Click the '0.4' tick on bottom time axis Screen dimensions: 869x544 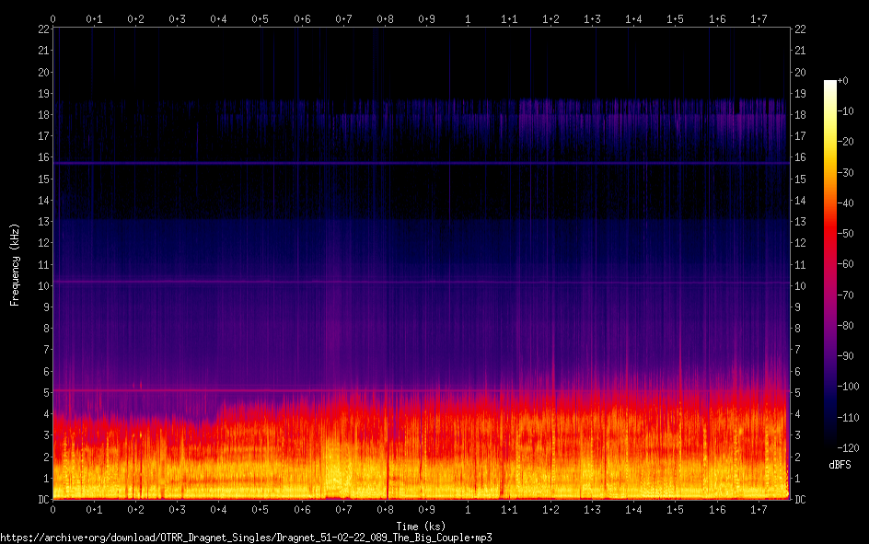coord(219,509)
